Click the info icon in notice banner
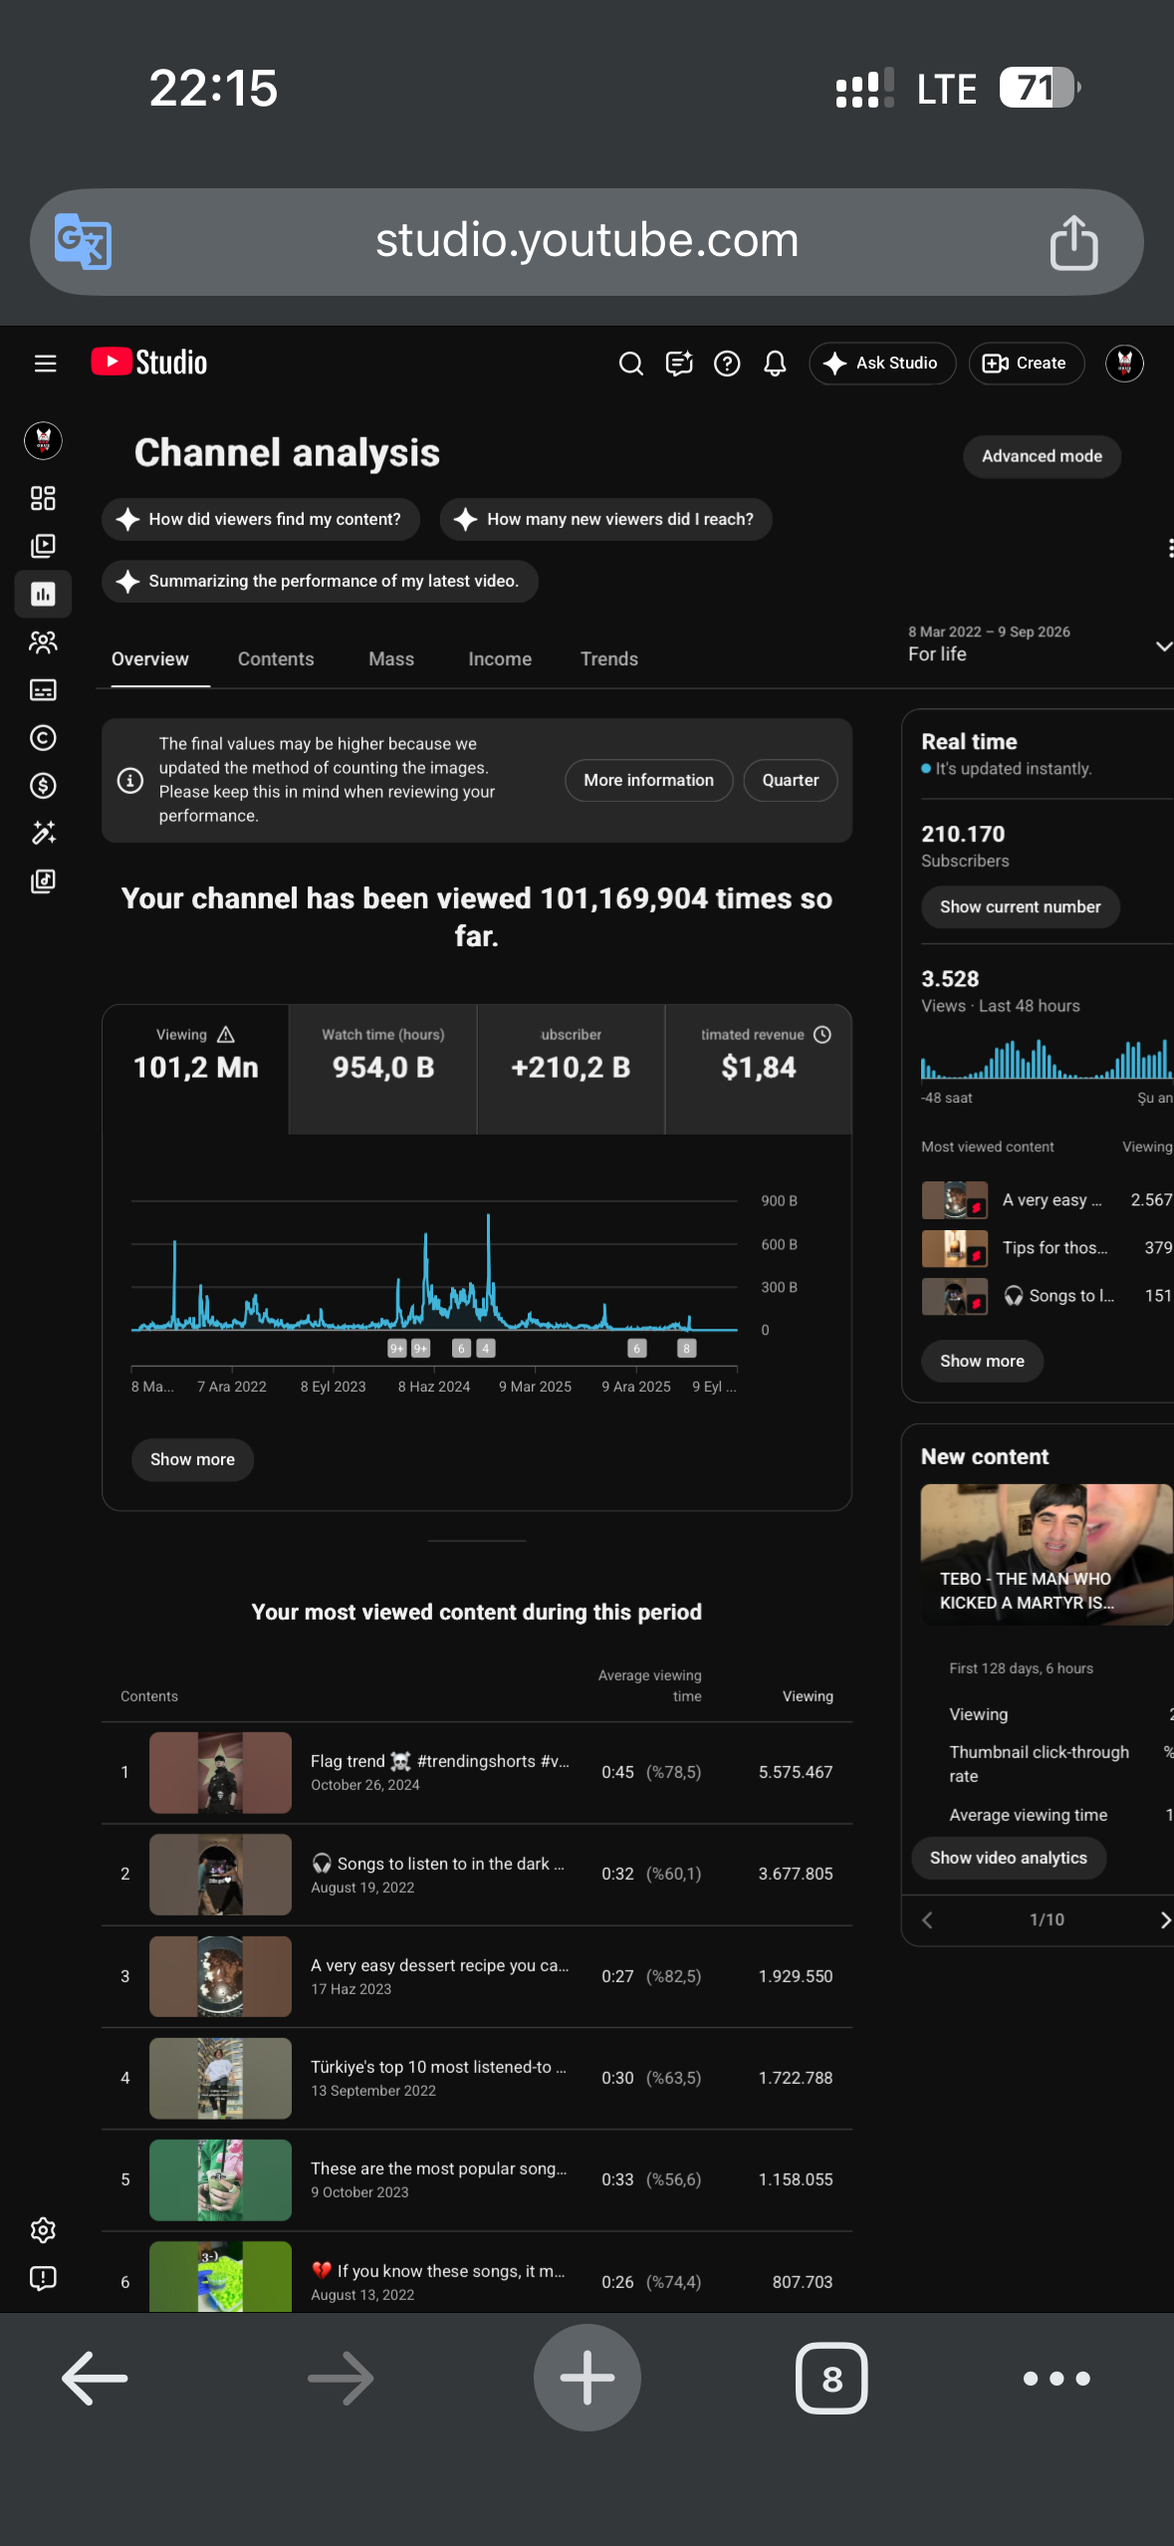The width and height of the screenshot is (1174, 2546). point(130,780)
